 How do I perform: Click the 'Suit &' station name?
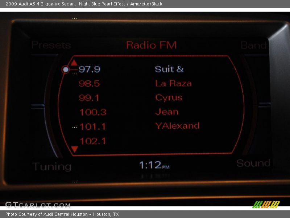[x=169, y=69]
